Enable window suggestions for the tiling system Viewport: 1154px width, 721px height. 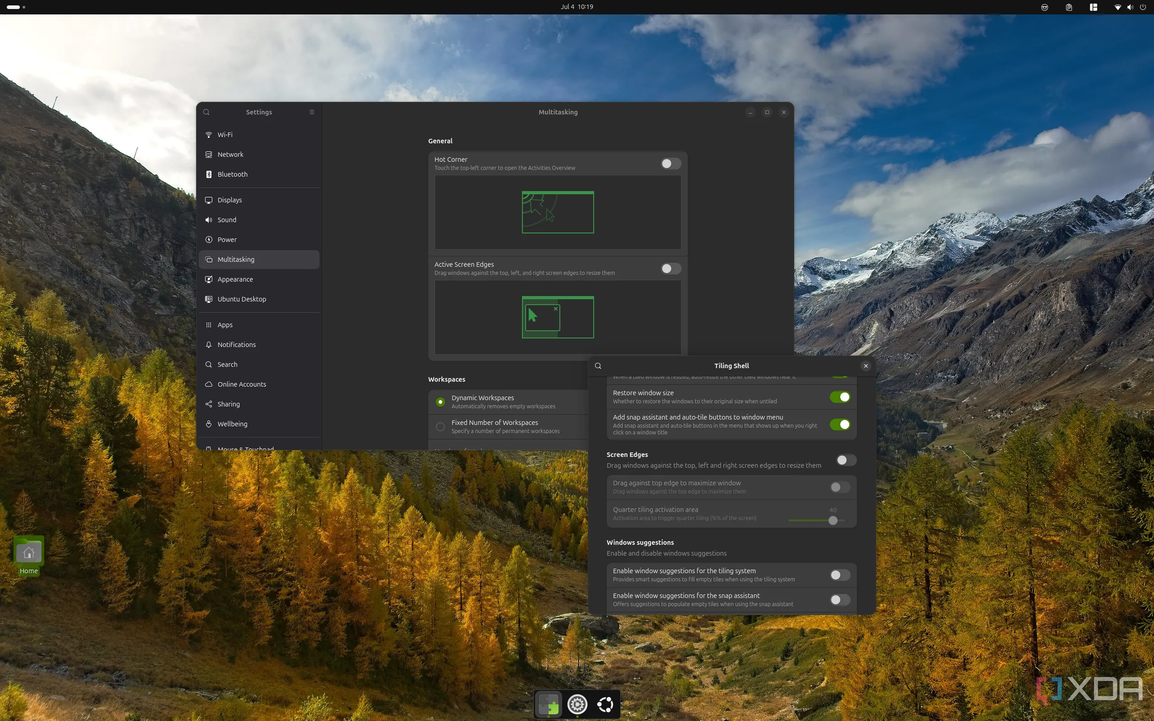click(x=840, y=575)
